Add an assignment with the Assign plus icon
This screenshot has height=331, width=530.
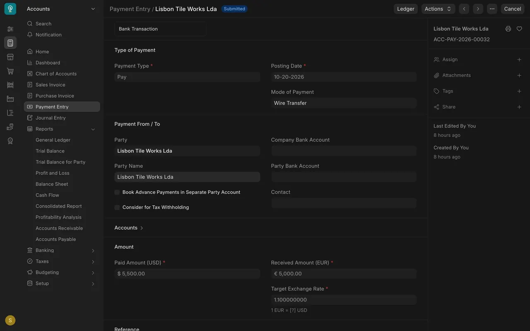pyautogui.click(x=519, y=60)
